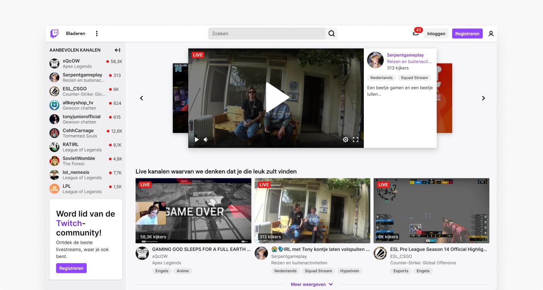Viewport: 543px width, 290px height.
Task: Open Reizen en buitenacti... category in featured panel
Action: pos(409,62)
